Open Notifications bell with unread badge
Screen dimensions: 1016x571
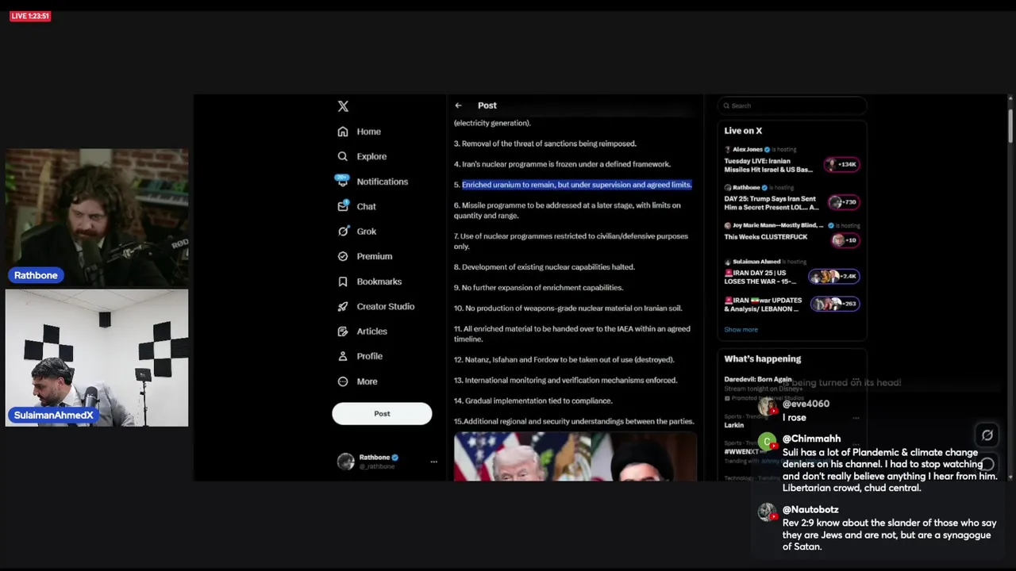[342, 181]
